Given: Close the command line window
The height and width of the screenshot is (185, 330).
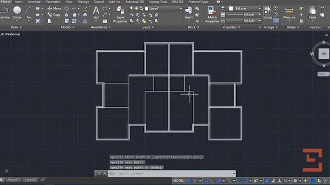Looking at the screenshot, I should pyautogui.click(x=99, y=174).
